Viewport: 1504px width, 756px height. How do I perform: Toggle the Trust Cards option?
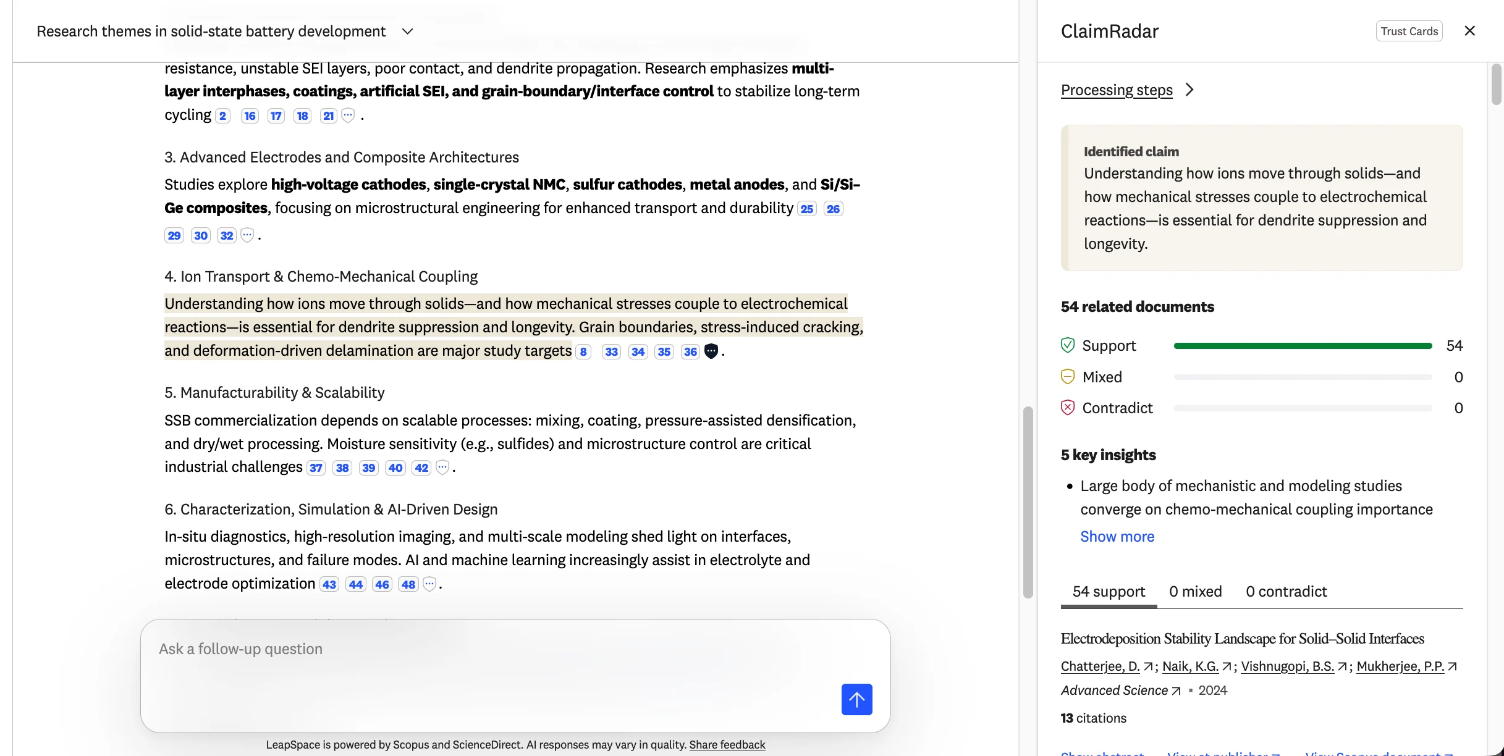pos(1409,30)
